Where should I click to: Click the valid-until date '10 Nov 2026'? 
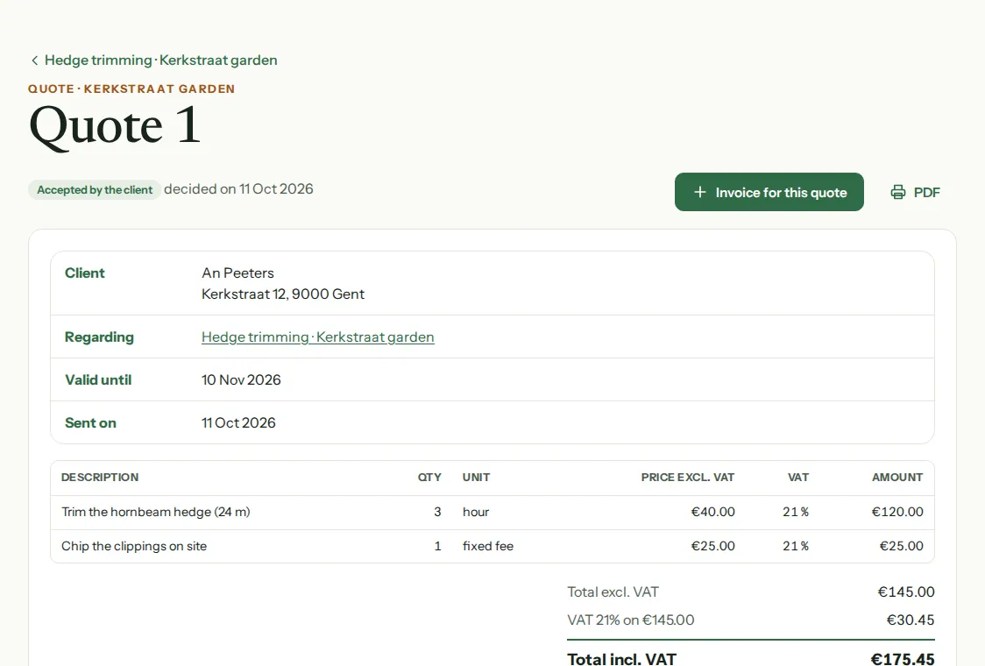[x=241, y=380]
